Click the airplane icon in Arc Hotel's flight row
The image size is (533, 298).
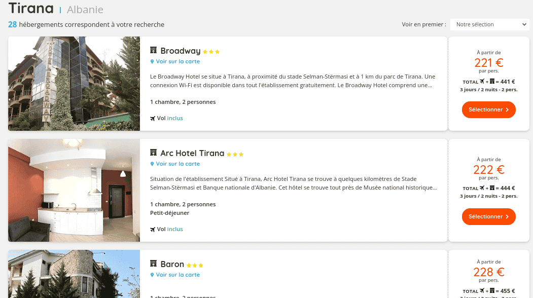(153, 230)
